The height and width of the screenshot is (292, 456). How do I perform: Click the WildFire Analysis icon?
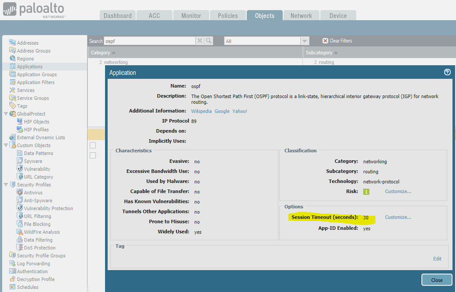point(20,232)
